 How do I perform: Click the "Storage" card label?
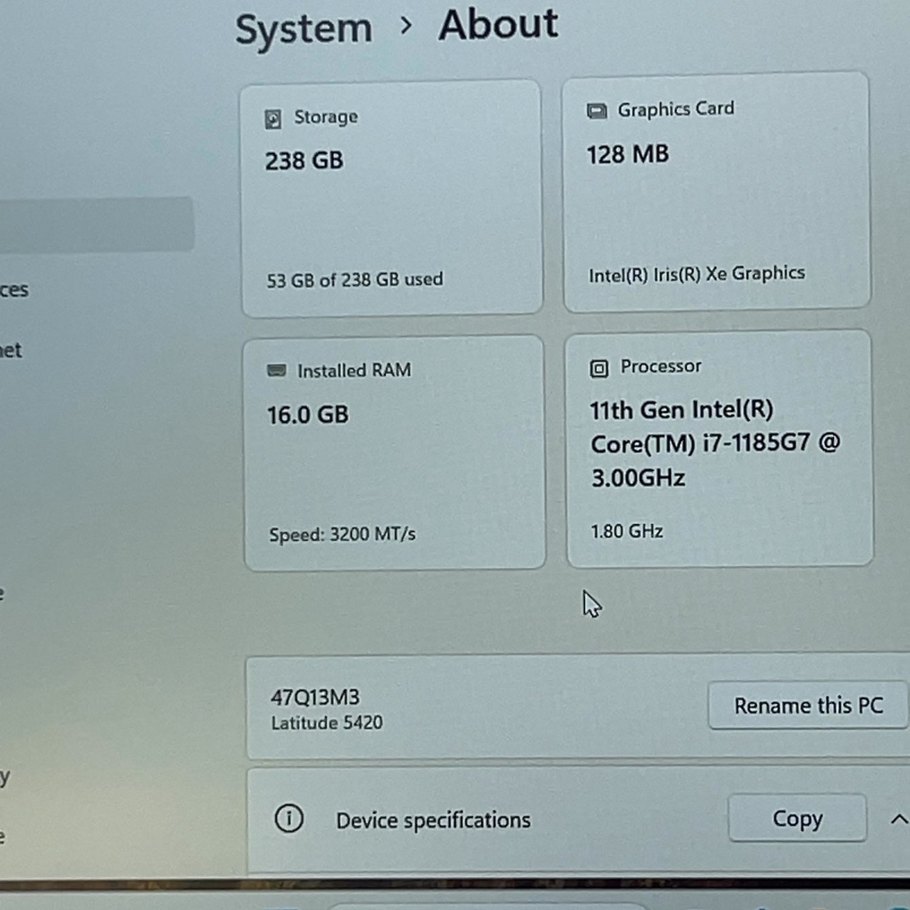(x=326, y=117)
